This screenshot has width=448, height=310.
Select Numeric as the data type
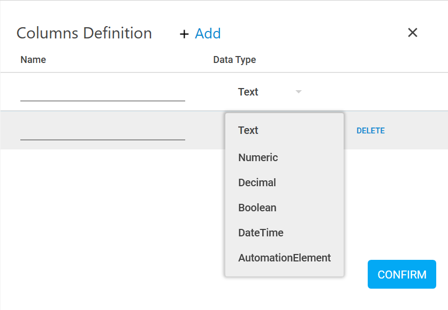point(258,157)
